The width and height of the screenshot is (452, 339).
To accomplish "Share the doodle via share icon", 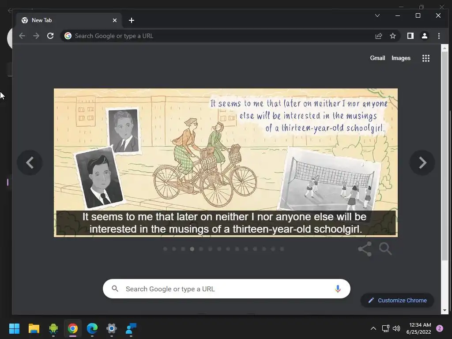I will [x=365, y=249].
